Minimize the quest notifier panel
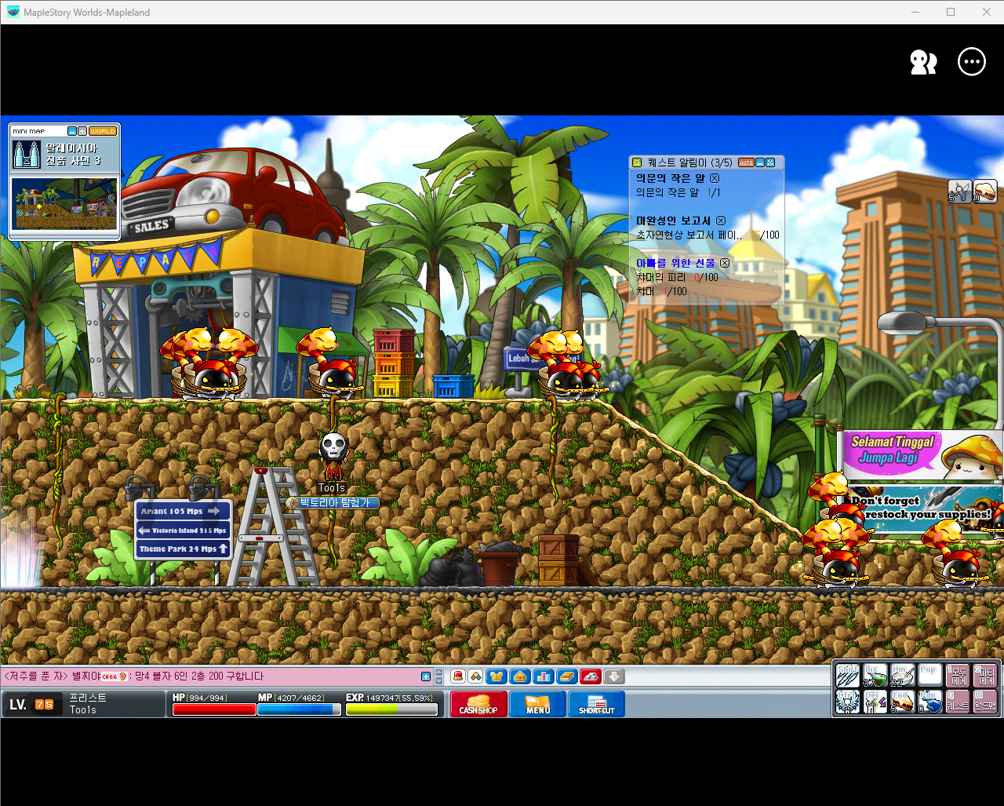Screen dimensions: 1004x806 (760, 162)
